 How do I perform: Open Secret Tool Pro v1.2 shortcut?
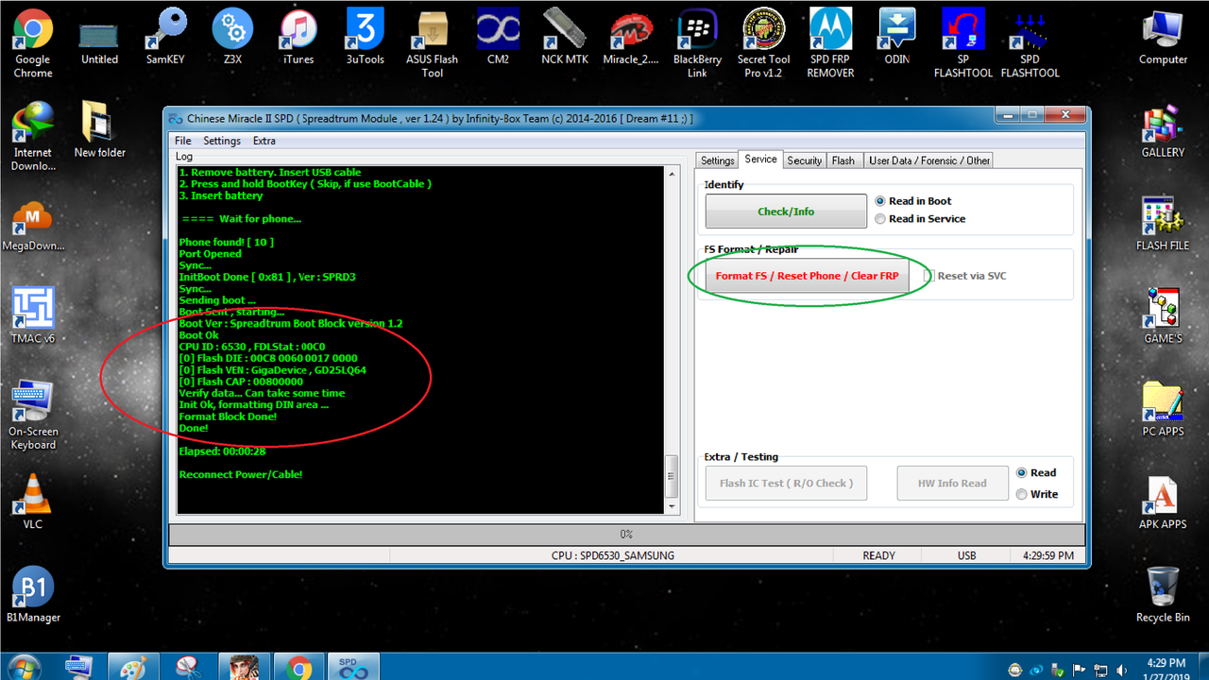pyautogui.click(x=763, y=42)
